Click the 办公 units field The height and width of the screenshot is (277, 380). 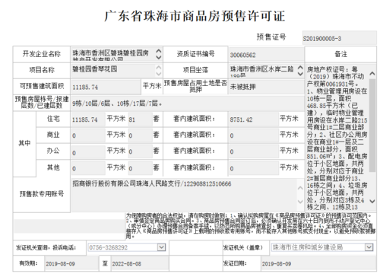pyautogui.click(x=140, y=151)
